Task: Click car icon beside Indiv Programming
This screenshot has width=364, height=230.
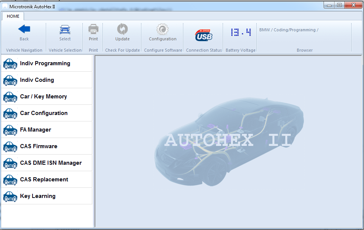Action: pyautogui.click(x=10, y=64)
